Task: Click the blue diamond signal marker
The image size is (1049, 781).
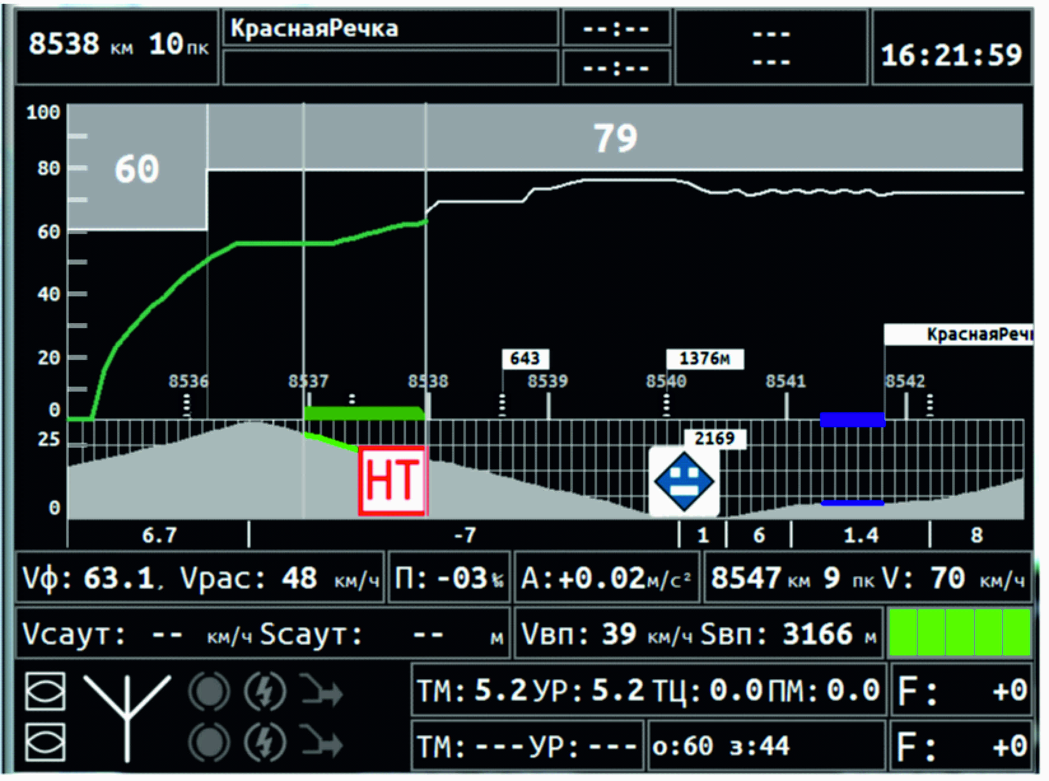Action: pyautogui.click(x=684, y=481)
